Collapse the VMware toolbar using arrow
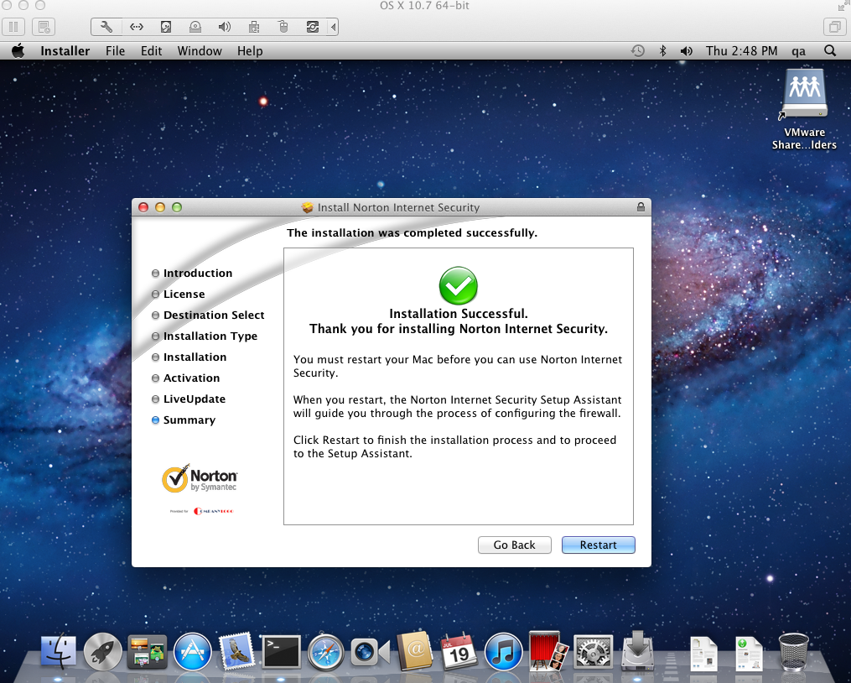 pos(334,27)
